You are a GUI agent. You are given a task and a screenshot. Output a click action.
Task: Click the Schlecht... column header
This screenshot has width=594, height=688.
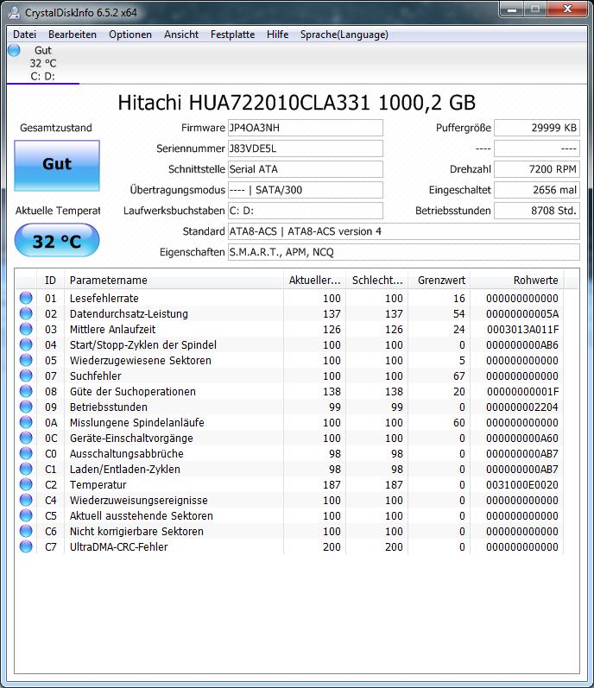click(376, 280)
